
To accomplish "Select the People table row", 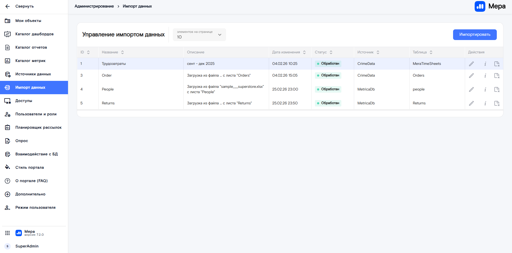I will coord(108,89).
